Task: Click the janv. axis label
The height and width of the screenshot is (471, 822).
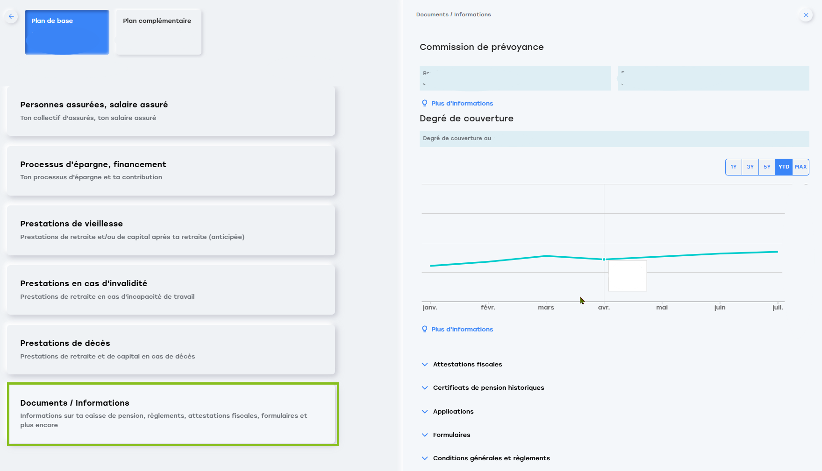Action: (430, 307)
